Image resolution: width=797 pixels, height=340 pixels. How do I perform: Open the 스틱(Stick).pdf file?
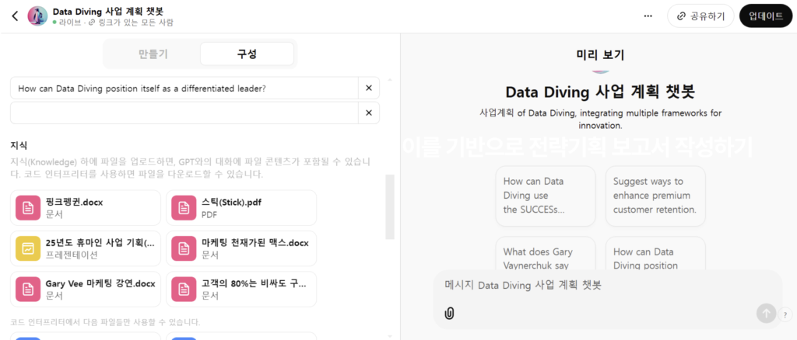(x=241, y=207)
